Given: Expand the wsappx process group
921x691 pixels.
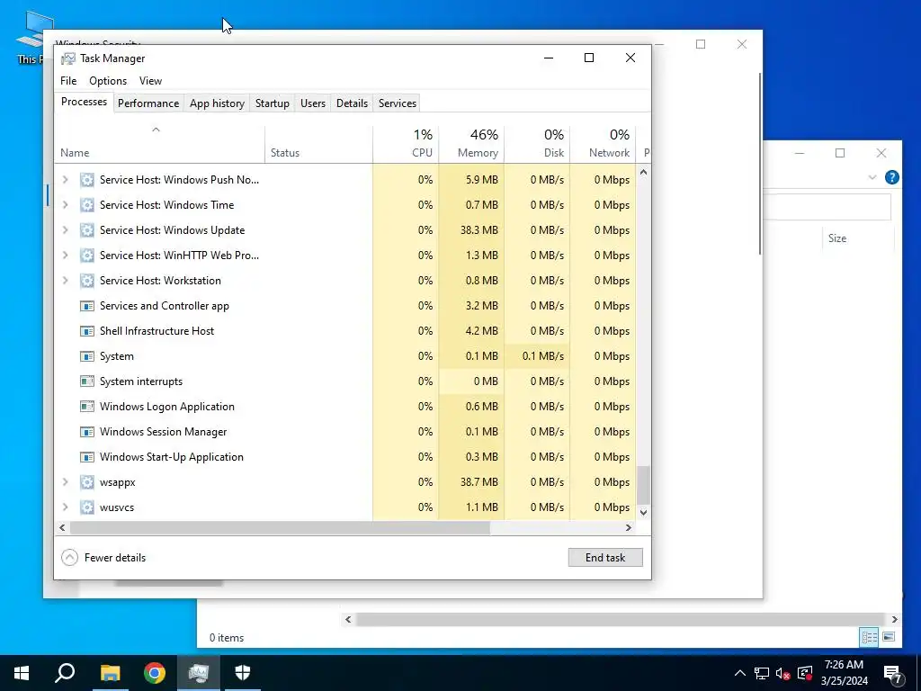Looking at the screenshot, I should [65, 482].
